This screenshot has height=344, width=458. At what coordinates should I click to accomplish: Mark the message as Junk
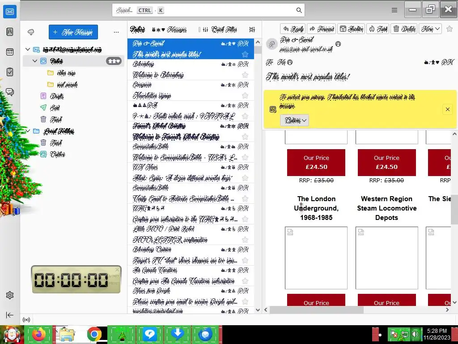pos(378,29)
